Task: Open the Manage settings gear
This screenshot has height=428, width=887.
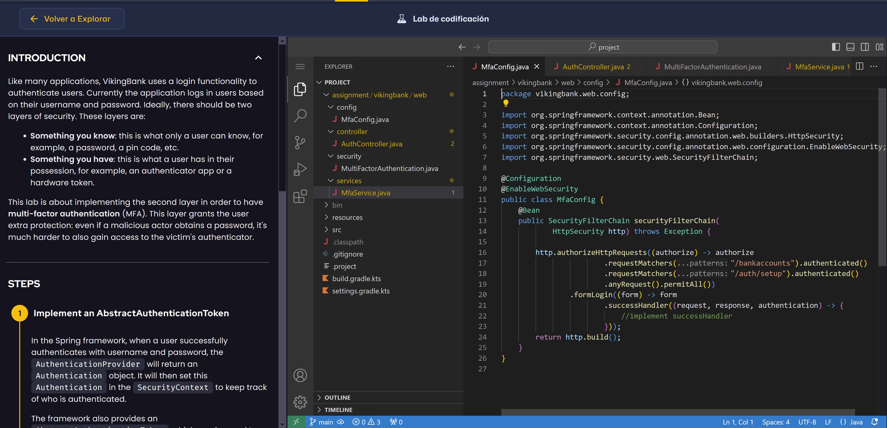Action: tap(300, 402)
